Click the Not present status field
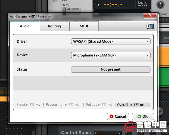Image resolution: width=169 pixels, height=135 pixels. tap(111, 69)
